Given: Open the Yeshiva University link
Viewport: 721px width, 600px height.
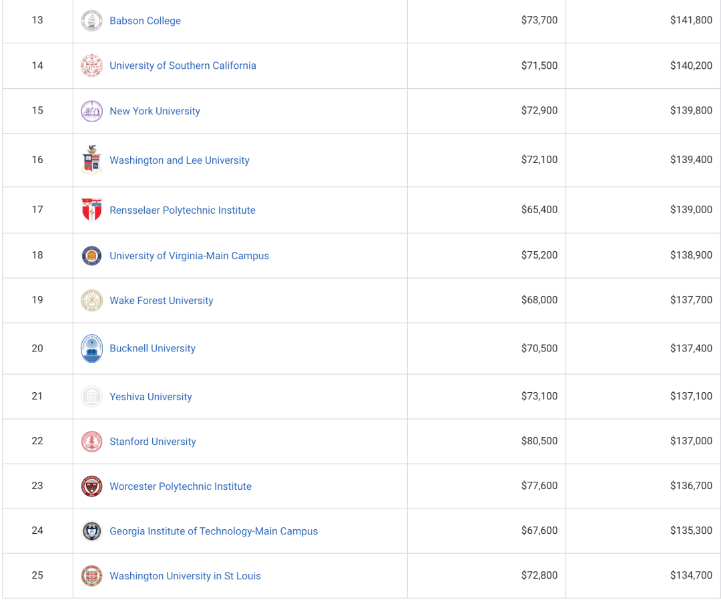Looking at the screenshot, I should coord(150,397).
